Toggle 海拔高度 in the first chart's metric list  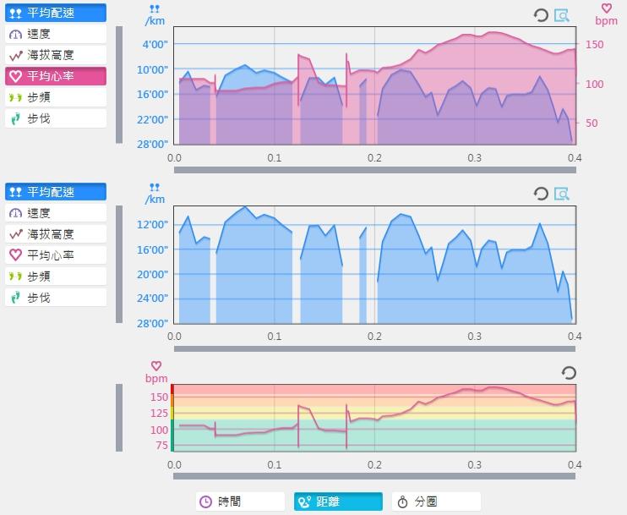pyautogui.click(x=56, y=55)
